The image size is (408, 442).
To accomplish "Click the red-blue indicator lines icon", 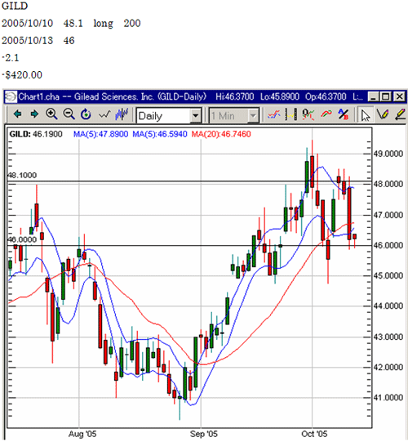I will coord(273,114).
